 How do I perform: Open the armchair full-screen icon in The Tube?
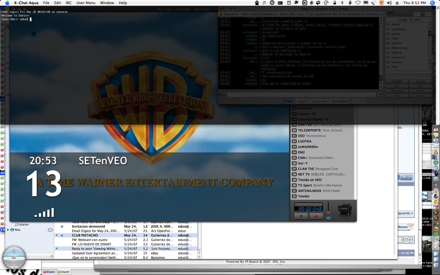pyautogui.click(x=345, y=209)
